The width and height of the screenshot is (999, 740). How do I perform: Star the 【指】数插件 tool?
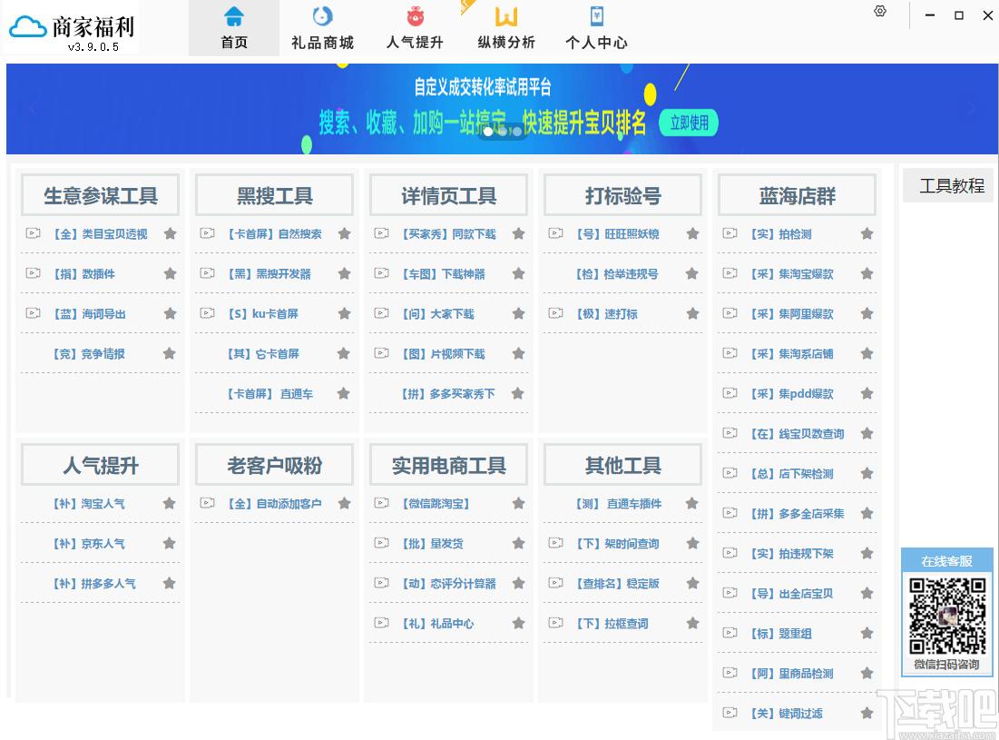[x=170, y=274]
